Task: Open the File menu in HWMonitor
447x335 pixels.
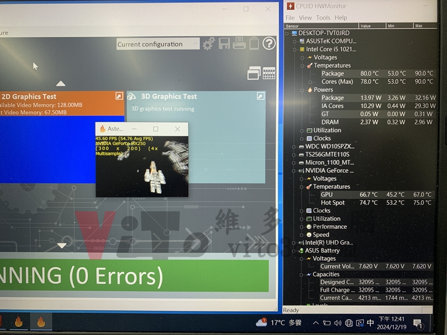Action: [290, 18]
